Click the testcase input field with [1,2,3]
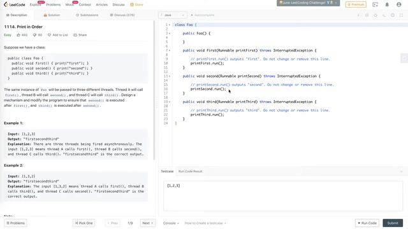408x229 pixels. [283, 196]
